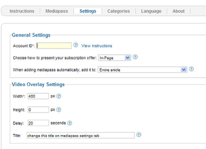The height and width of the screenshot is (149, 206).
Task: Click 'When adding mediapass automatically' label
Action: click(x=55, y=70)
